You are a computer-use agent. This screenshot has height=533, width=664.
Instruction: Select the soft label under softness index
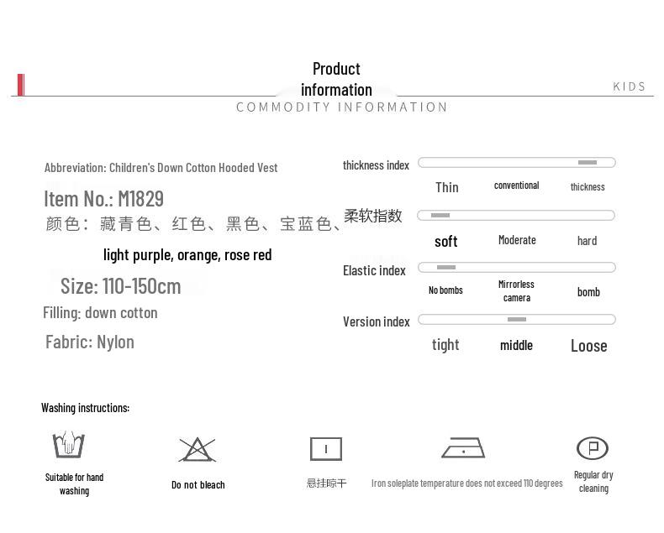tap(445, 242)
